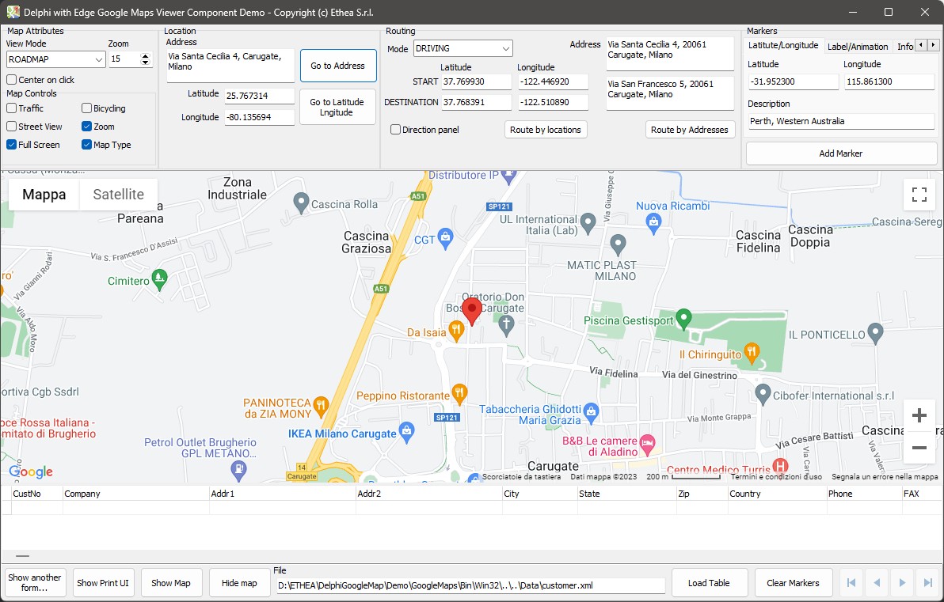Click the Show Map button
This screenshot has width=944, height=602.
(171, 583)
